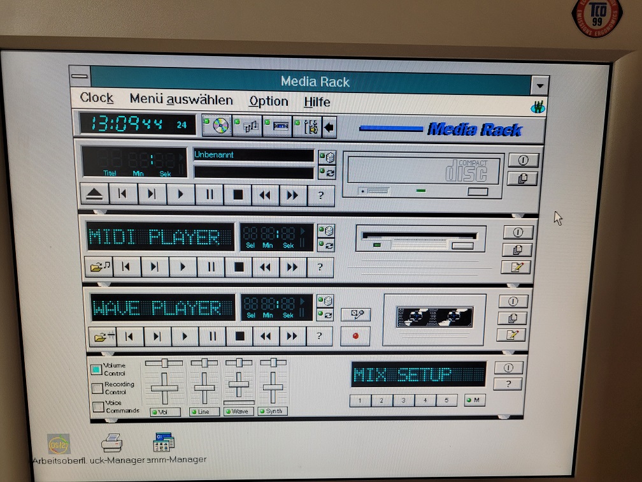Skip to previous track in CD player

point(124,194)
